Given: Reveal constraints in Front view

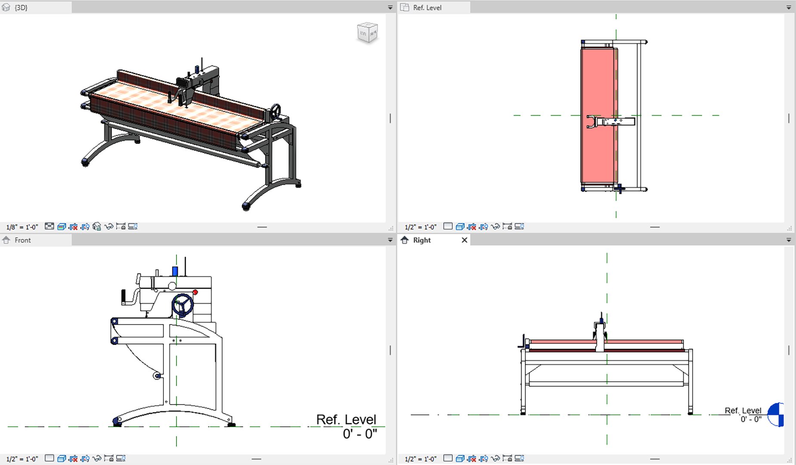Looking at the screenshot, I should tap(109, 459).
